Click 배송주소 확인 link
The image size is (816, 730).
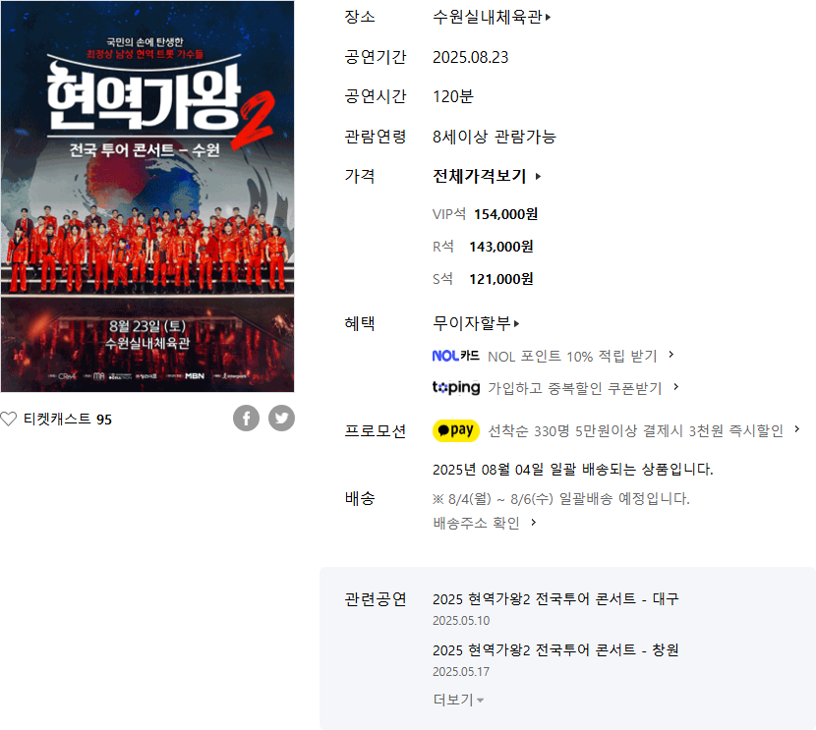tap(484, 523)
